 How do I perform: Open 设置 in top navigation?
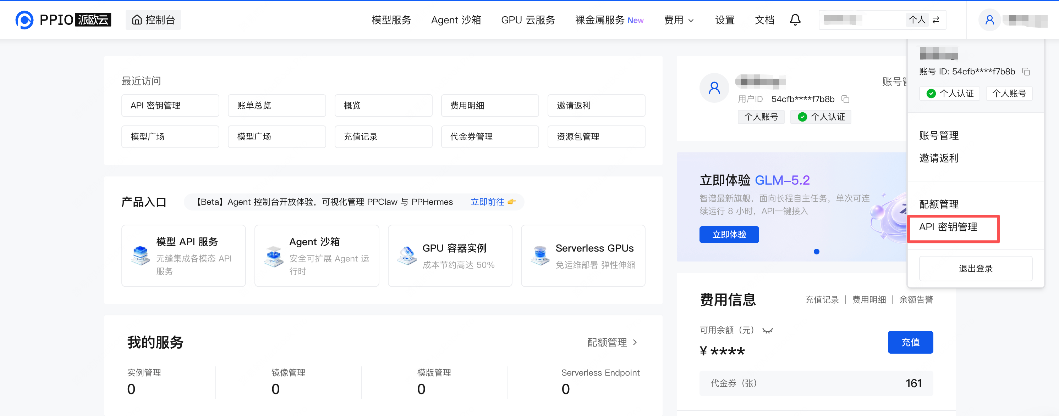tap(725, 20)
